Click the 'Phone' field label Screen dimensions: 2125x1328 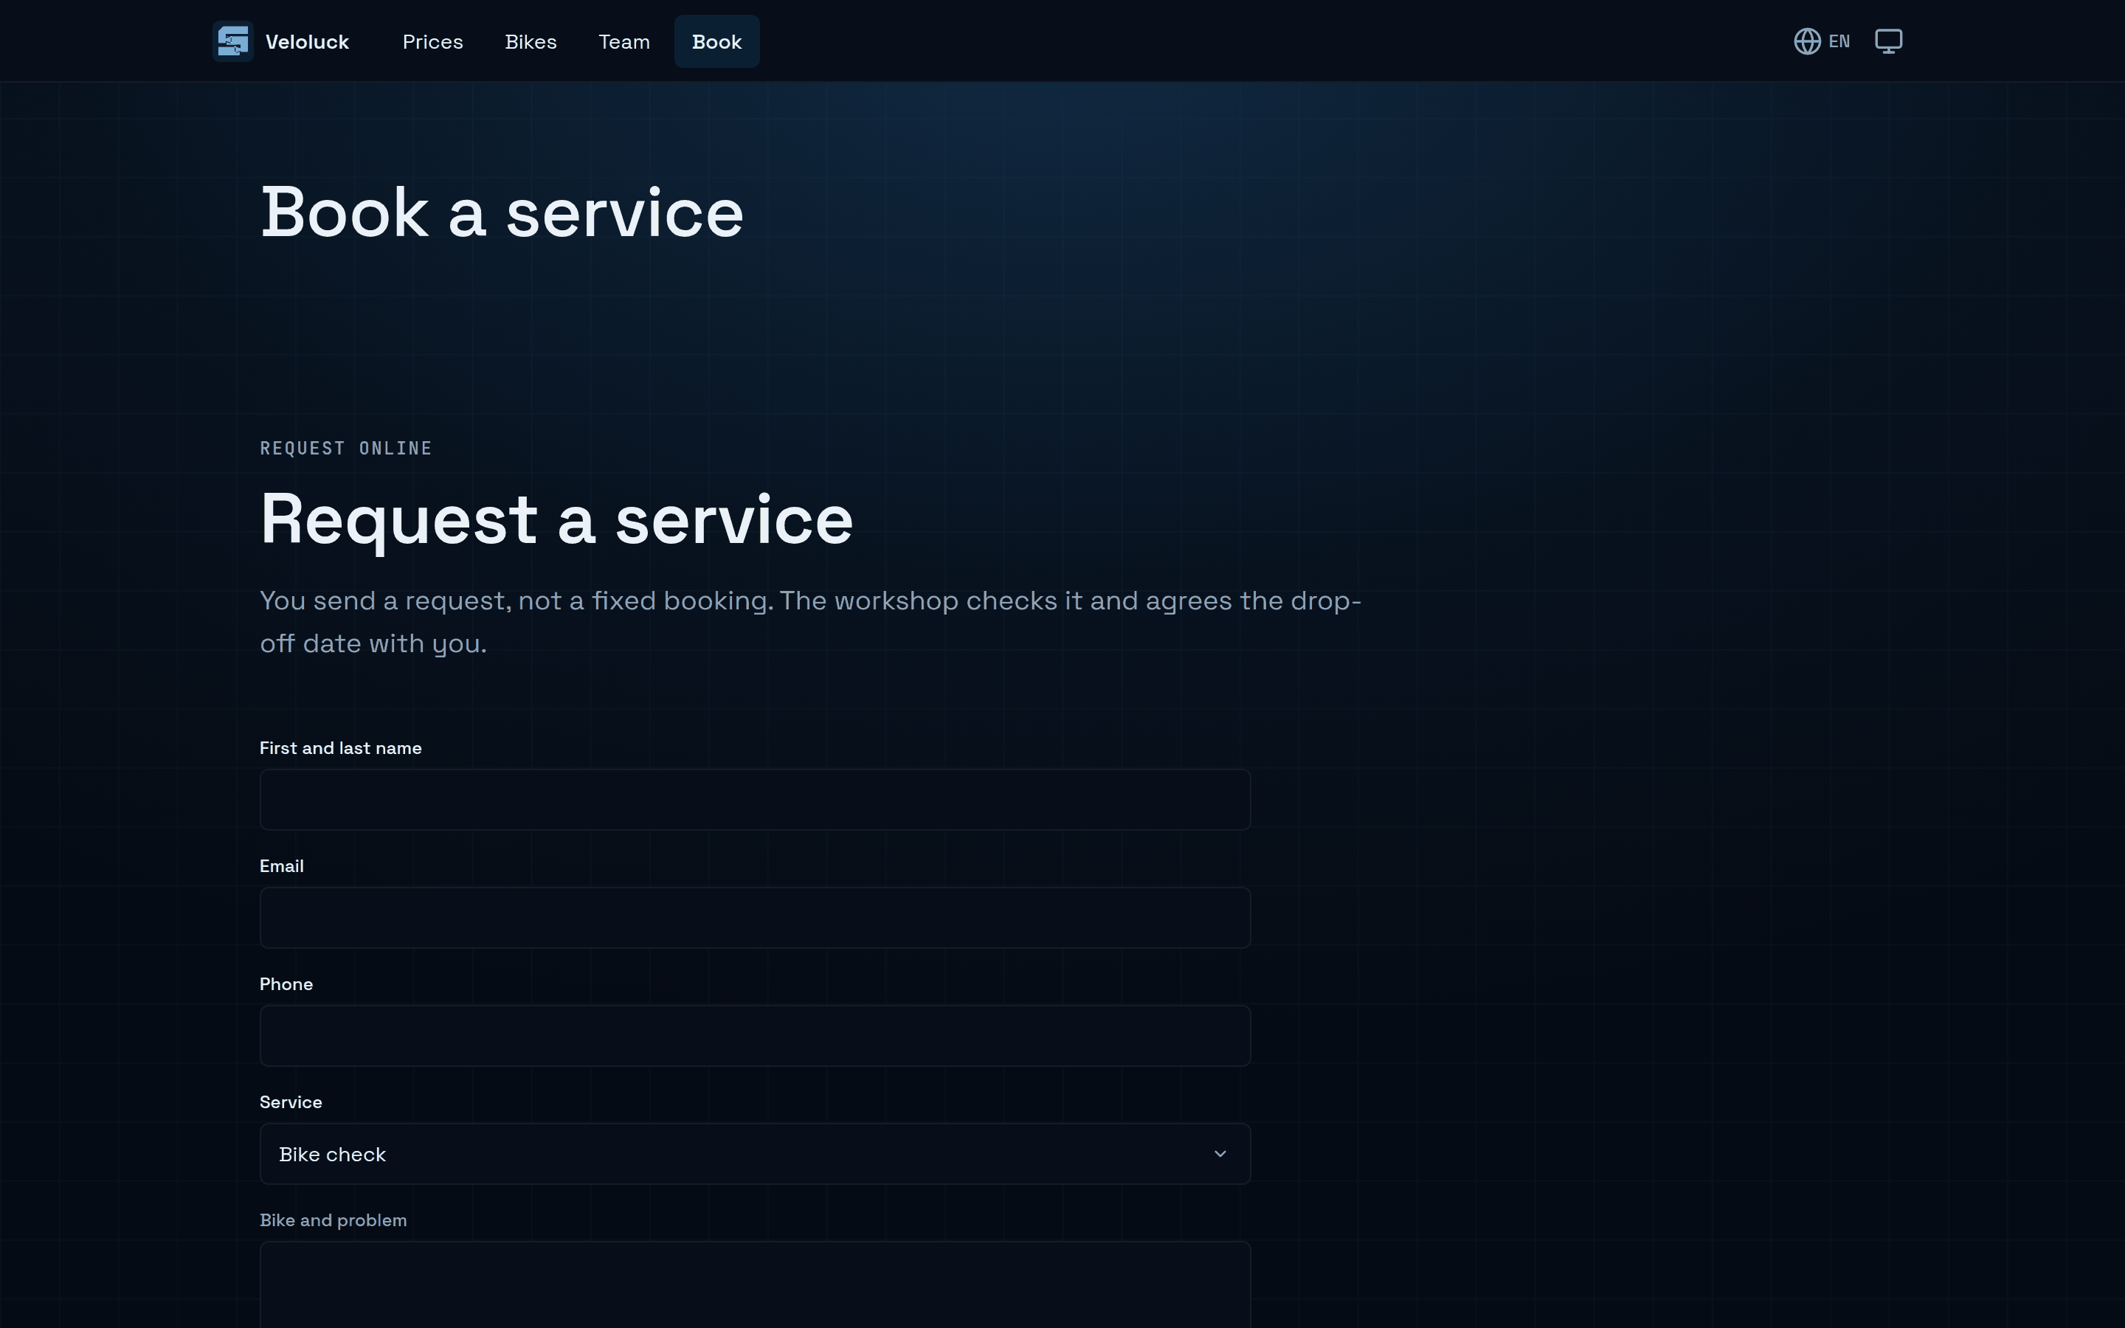coord(286,983)
